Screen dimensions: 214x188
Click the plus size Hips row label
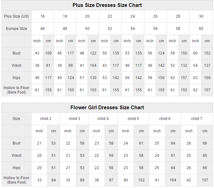point(16,78)
